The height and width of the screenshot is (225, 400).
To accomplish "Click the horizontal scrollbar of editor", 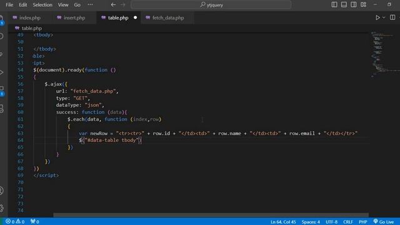I will (x=211, y=215).
